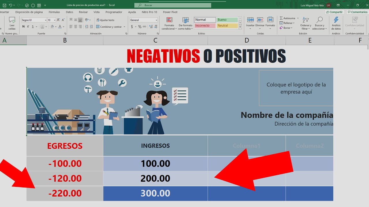369x207 pixels.
Task: Open the Fórmulas ribbon tab
Action: tap(54, 12)
